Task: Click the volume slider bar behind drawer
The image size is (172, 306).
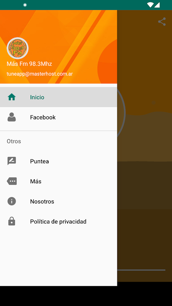Action: [x=141, y=270]
